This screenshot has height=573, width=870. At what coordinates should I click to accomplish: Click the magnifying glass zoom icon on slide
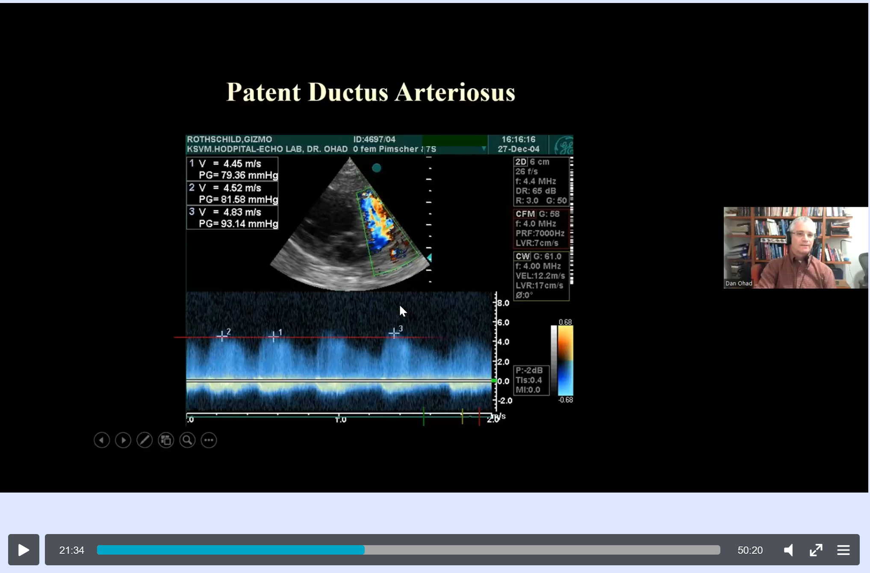pyautogui.click(x=187, y=440)
